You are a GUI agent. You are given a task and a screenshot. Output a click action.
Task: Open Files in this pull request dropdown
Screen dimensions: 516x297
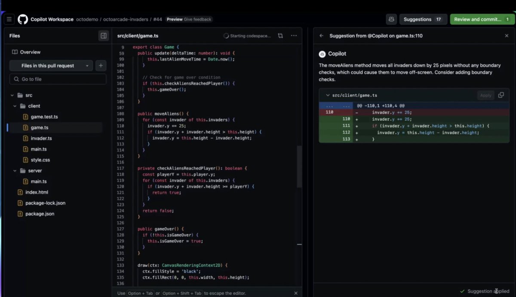click(51, 66)
